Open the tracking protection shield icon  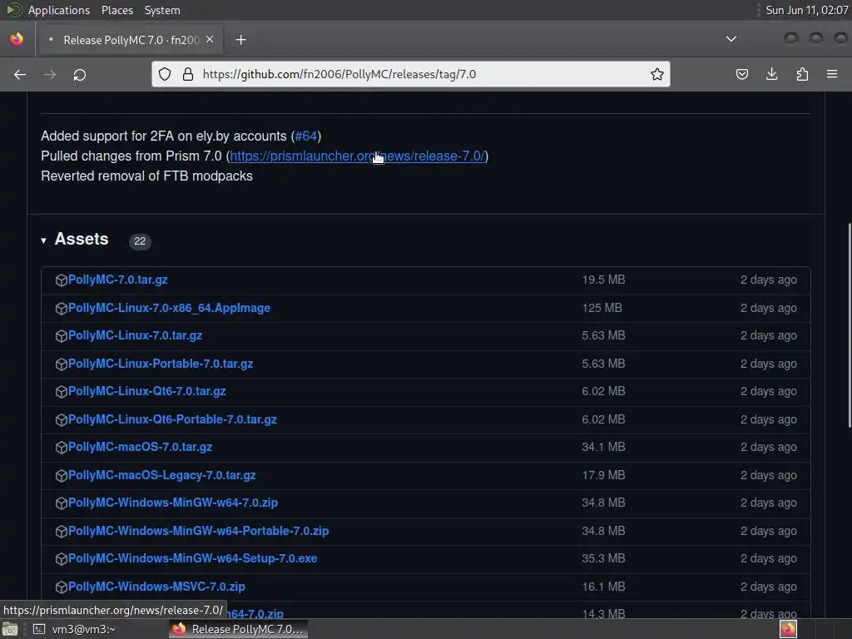click(x=165, y=74)
